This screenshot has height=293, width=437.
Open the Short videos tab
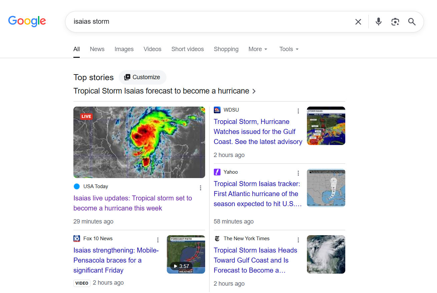187,49
